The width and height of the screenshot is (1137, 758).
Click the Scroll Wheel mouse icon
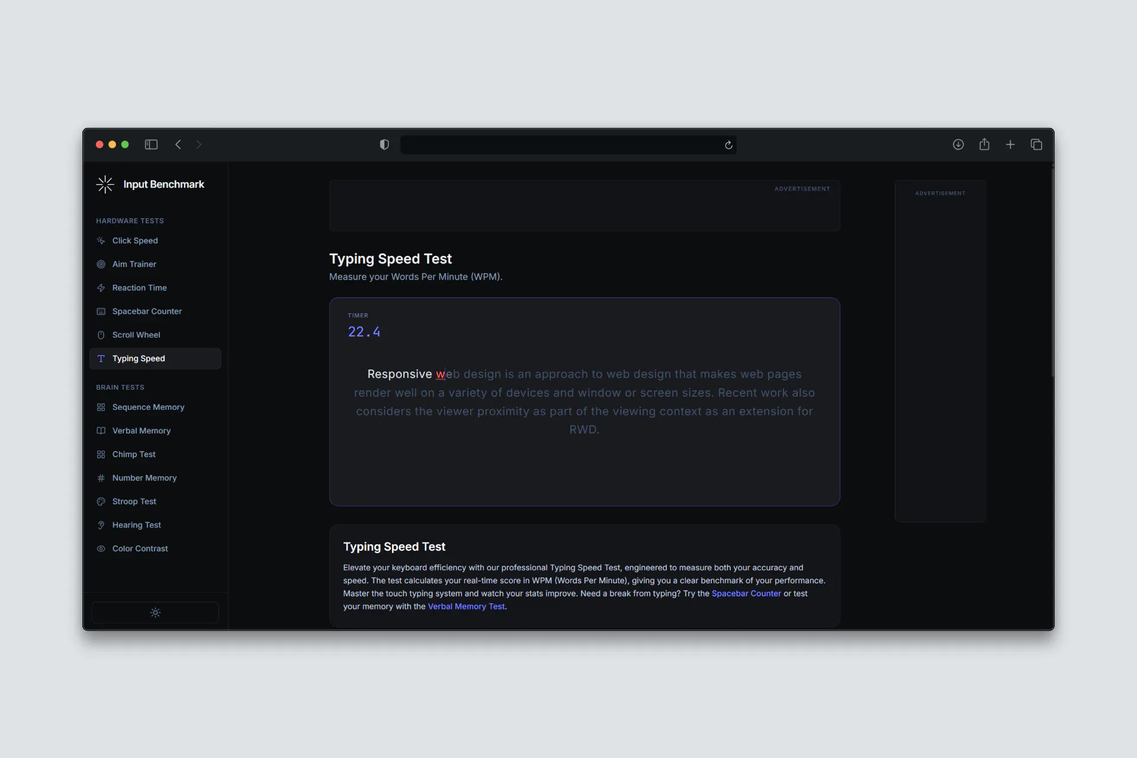click(101, 335)
